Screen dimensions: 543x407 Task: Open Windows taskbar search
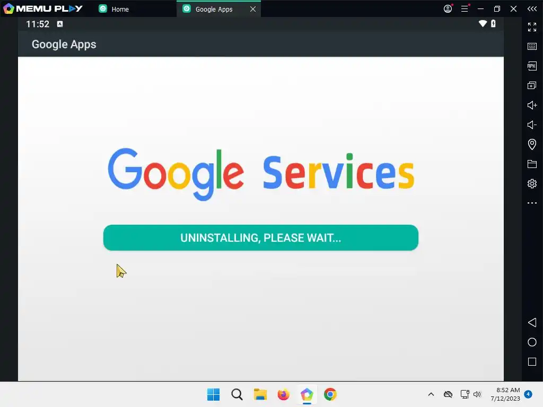[237, 394]
